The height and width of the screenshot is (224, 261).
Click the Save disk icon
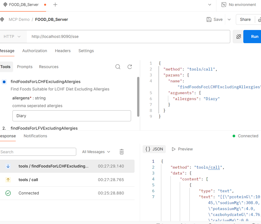209,20
